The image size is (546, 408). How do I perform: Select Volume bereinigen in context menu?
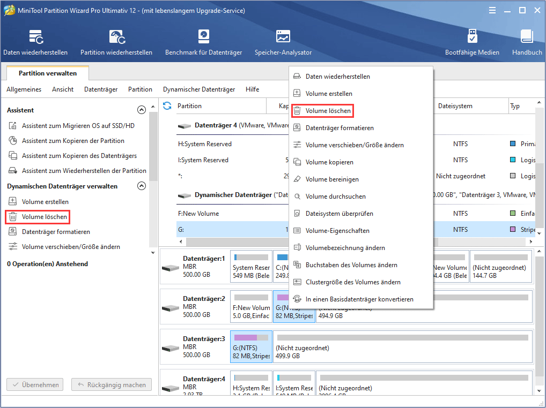tap(361, 179)
